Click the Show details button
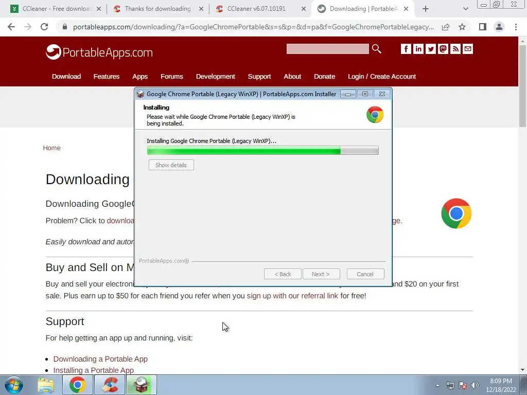The image size is (527, 395). [171, 165]
